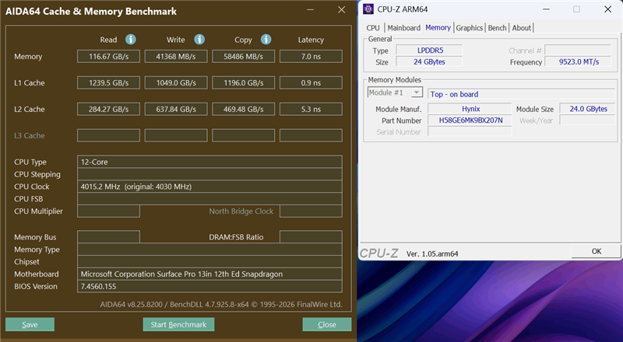Click the Close button in AIDA64
The height and width of the screenshot is (342, 623).
[327, 325]
